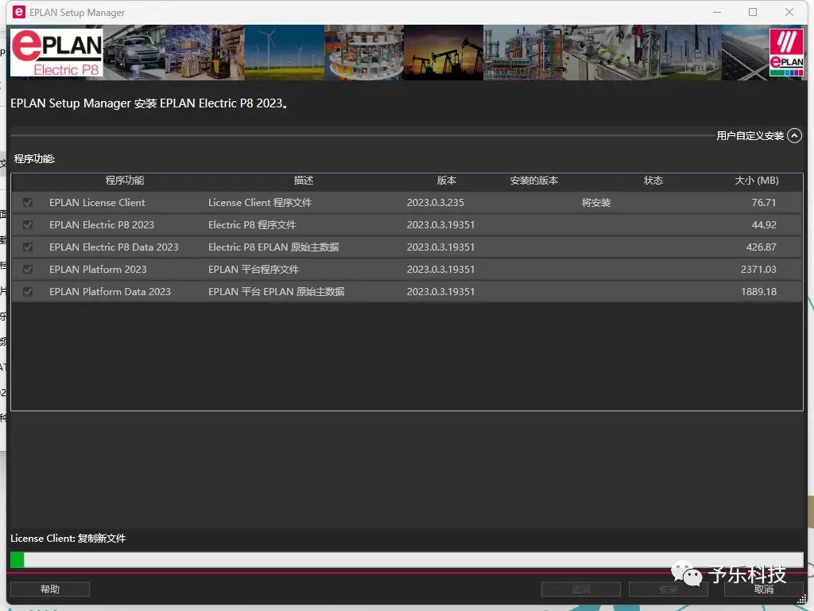Click the 程序功能 column header
This screenshot has height=611, width=814.
pos(125,181)
